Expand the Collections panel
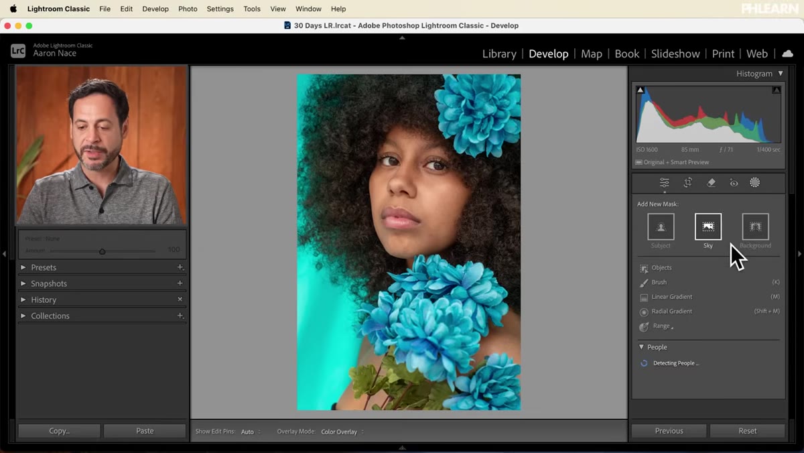 pos(23,316)
